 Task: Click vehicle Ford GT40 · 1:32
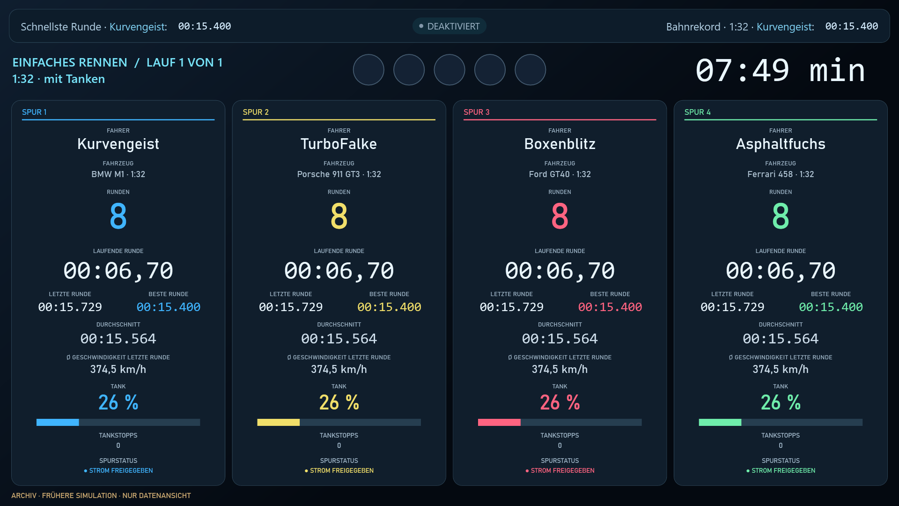tap(560, 174)
